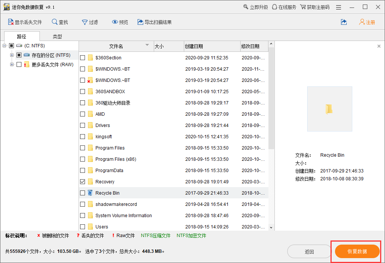Viewport: 385px width, 263px height.
Task: Click NTFS压缩文件 legend text
Action: coord(156,236)
